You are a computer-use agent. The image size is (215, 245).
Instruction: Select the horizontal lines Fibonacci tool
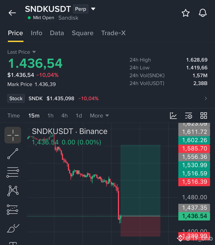point(13,172)
